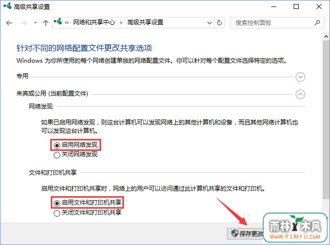This screenshot has width=330, height=245.
Task: Maximize the 高级共享设置 window
Action: pyautogui.click(x=296, y=7)
